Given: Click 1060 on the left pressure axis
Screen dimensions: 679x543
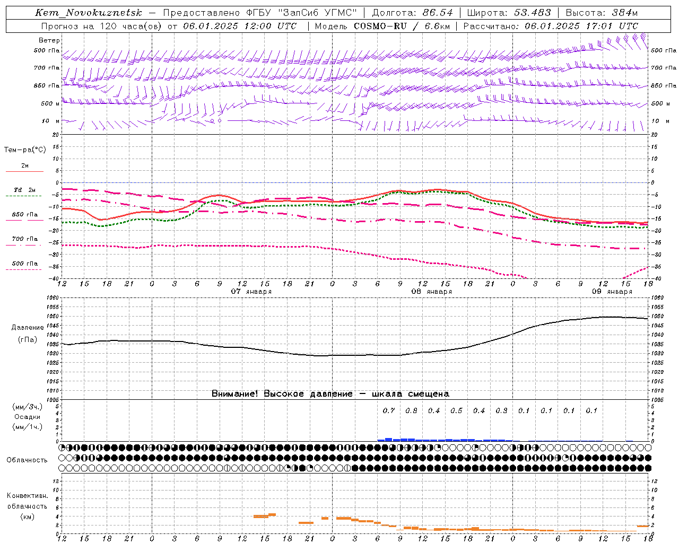Looking at the screenshot, I should [52, 298].
